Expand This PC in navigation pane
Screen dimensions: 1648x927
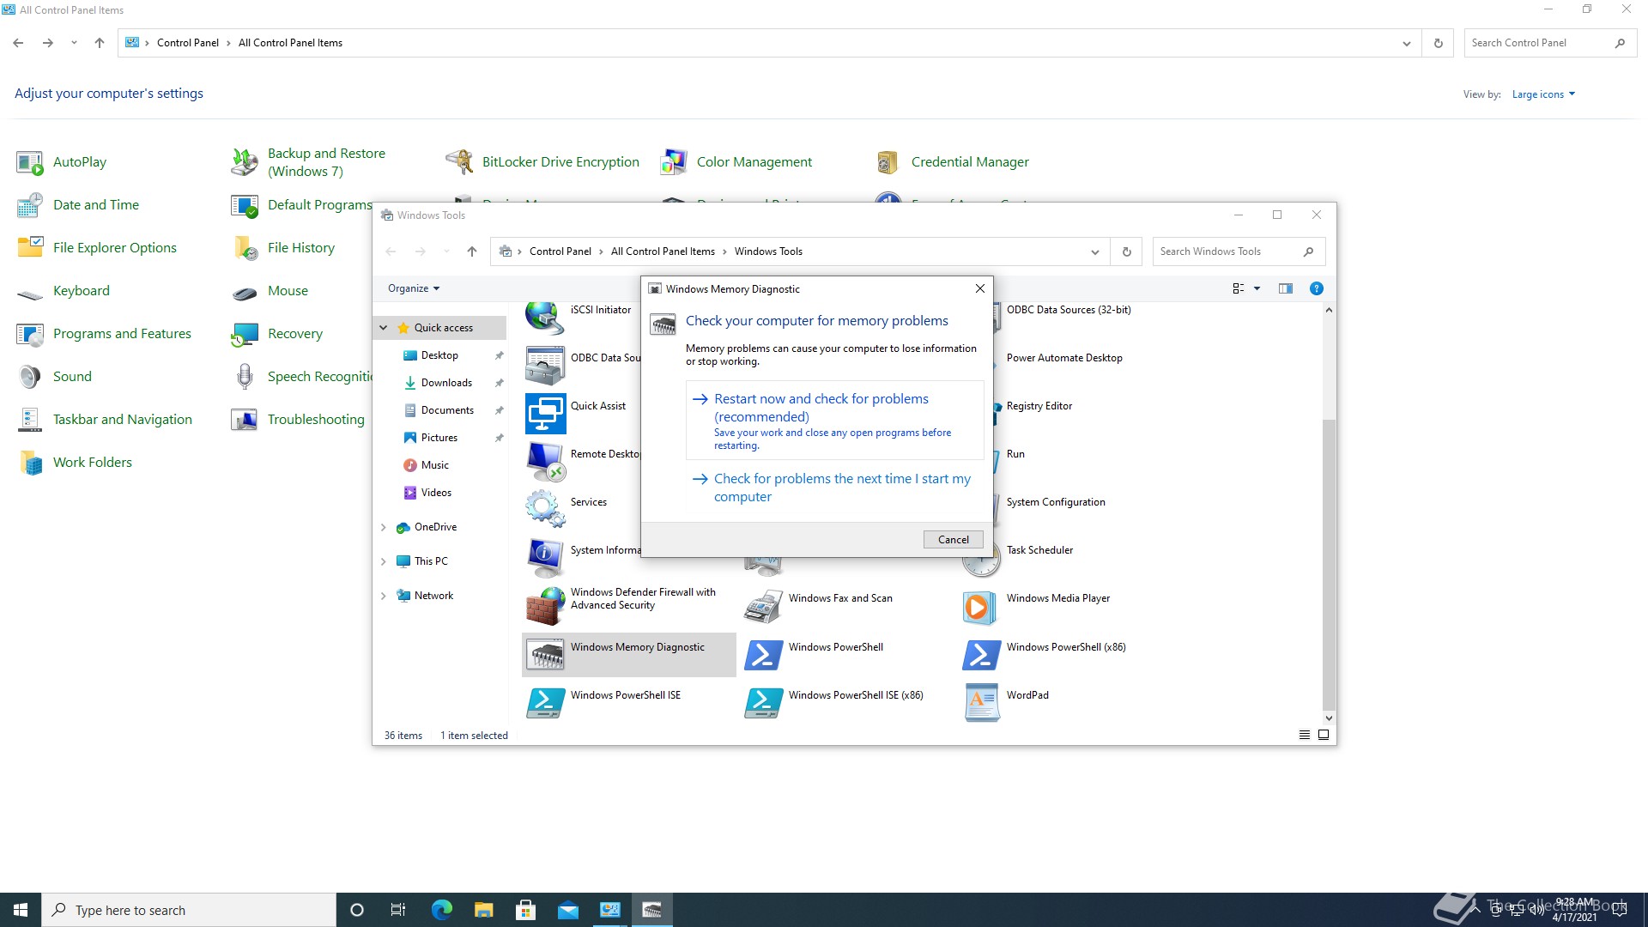tap(384, 561)
